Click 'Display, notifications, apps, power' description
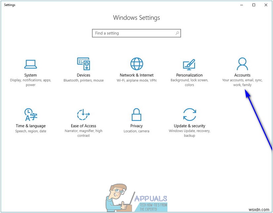The height and width of the screenshot is (213, 273). pyautogui.click(x=30, y=83)
